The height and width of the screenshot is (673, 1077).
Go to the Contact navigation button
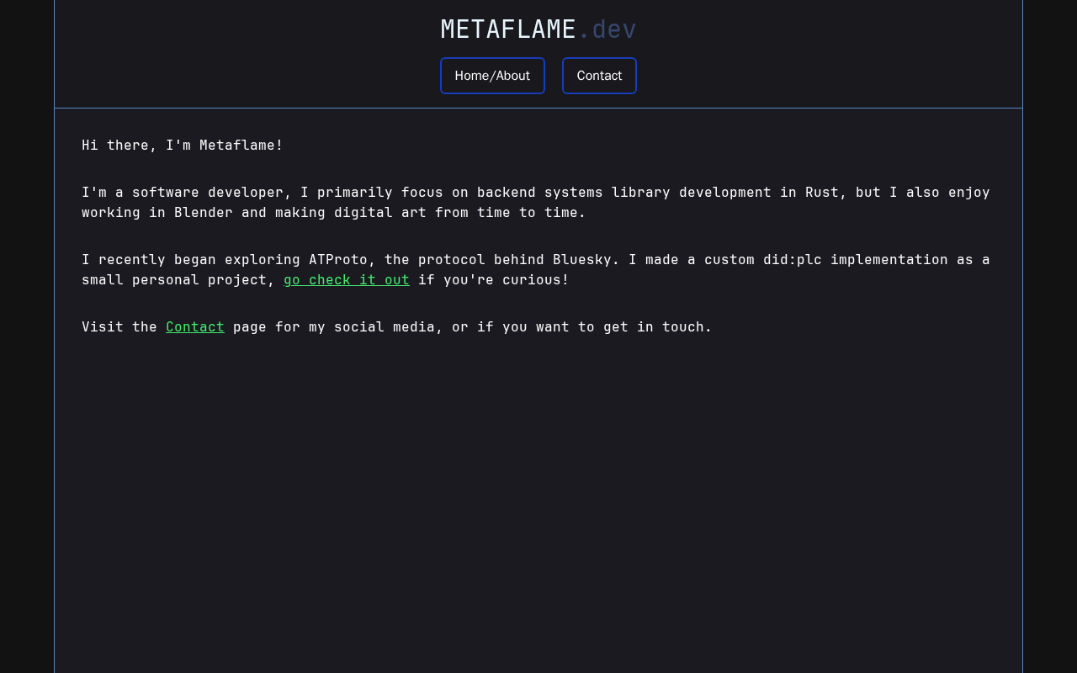point(599,76)
